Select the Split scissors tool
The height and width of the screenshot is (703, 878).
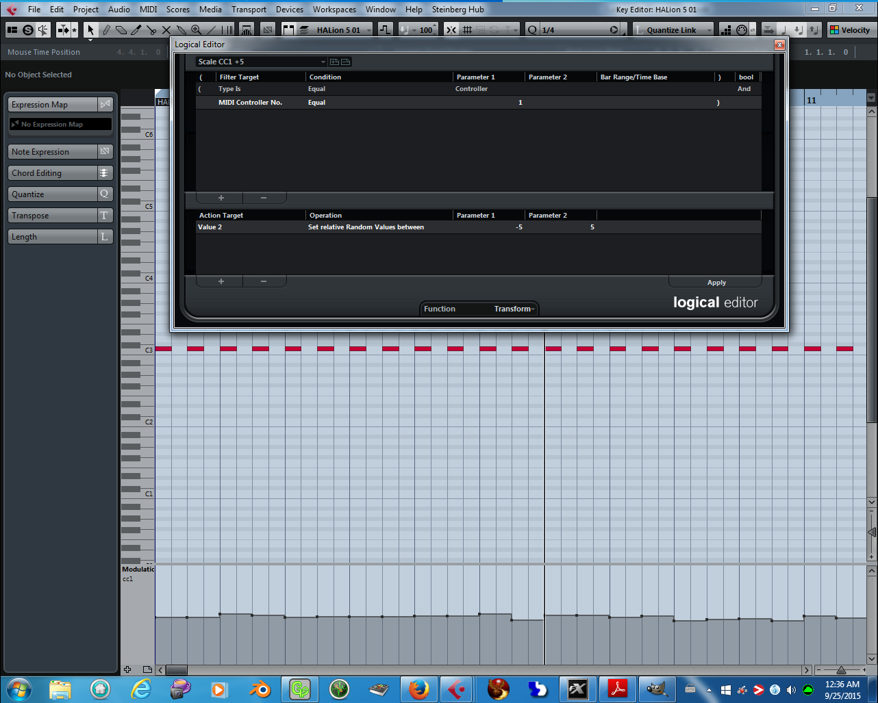[151, 30]
